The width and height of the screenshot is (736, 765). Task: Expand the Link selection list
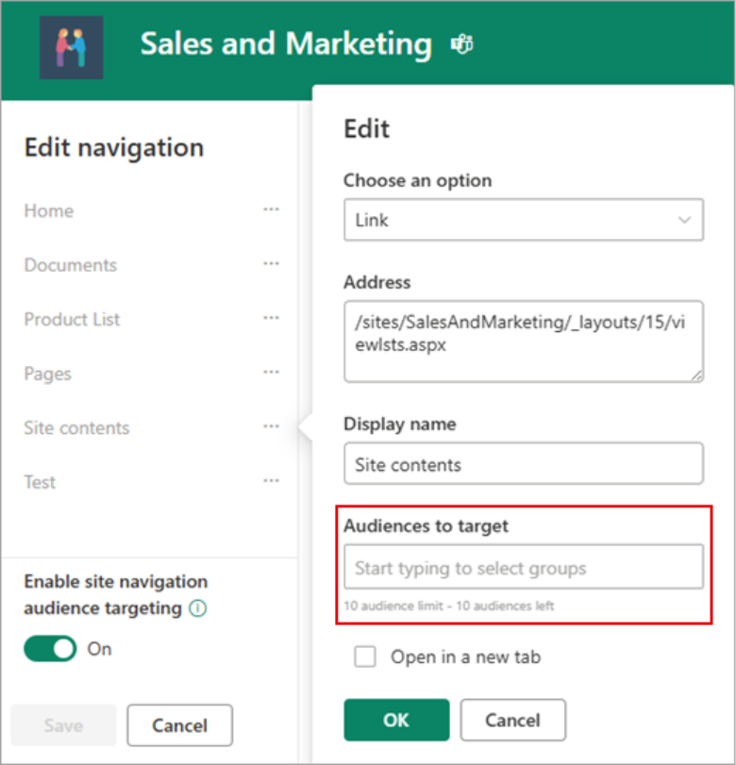tap(687, 220)
